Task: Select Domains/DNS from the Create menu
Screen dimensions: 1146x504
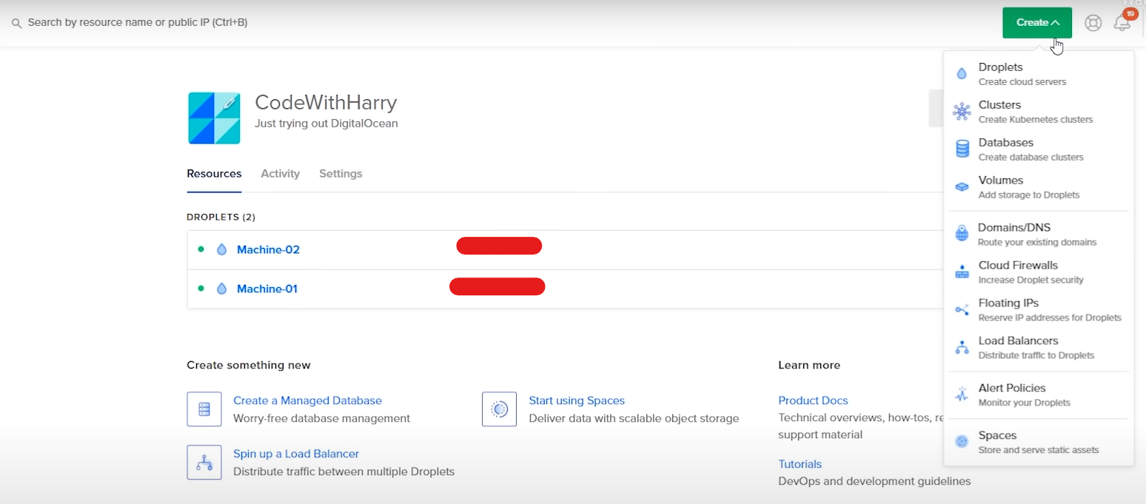Action: click(1039, 234)
